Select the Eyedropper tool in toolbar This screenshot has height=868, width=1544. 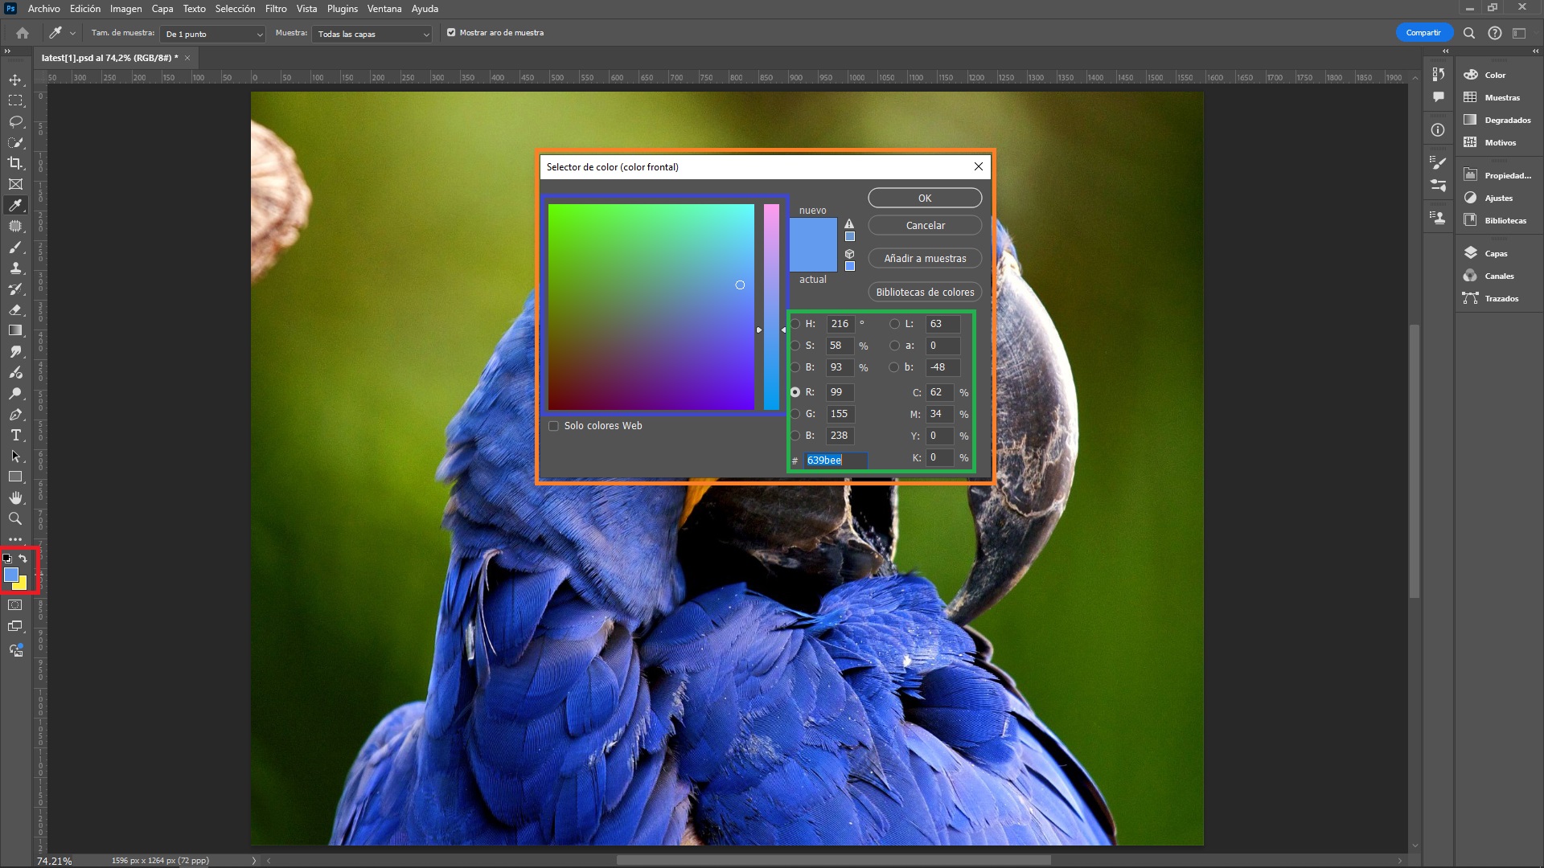pos(15,205)
